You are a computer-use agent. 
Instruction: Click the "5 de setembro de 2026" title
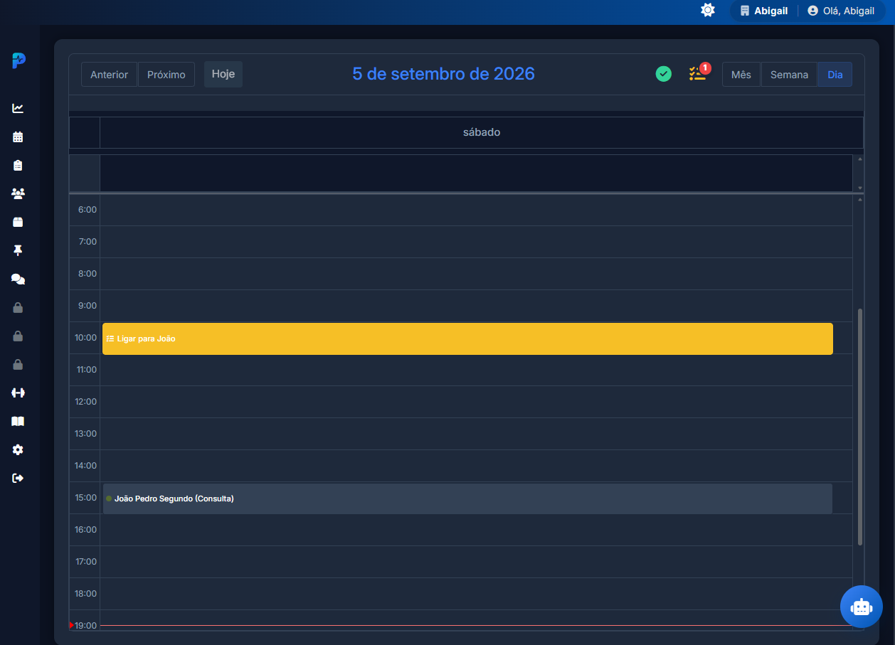[444, 74]
